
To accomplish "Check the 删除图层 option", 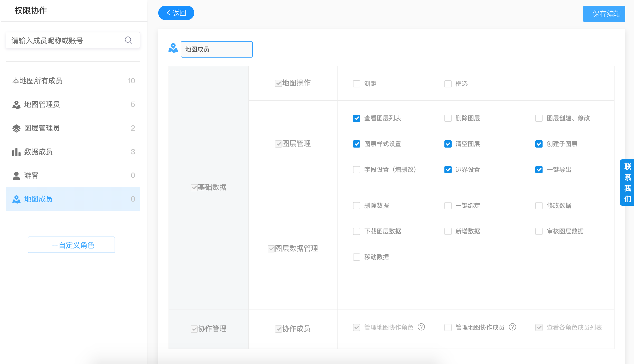I will [448, 118].
